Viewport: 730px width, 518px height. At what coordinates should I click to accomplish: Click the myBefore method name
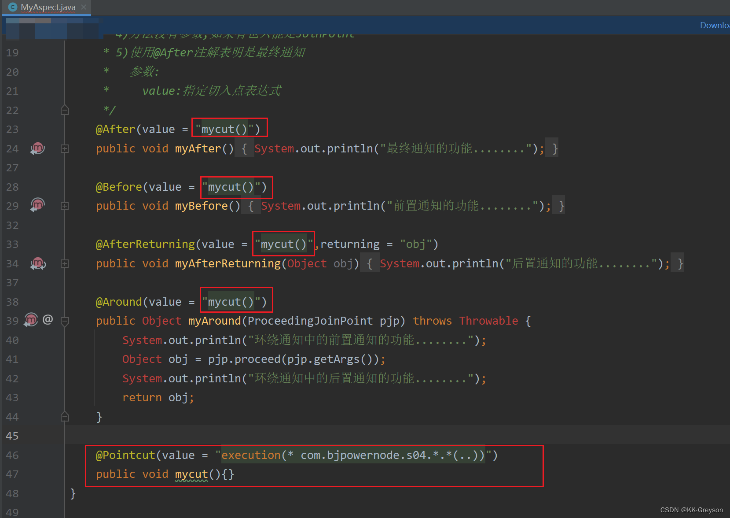pos(202,206)
